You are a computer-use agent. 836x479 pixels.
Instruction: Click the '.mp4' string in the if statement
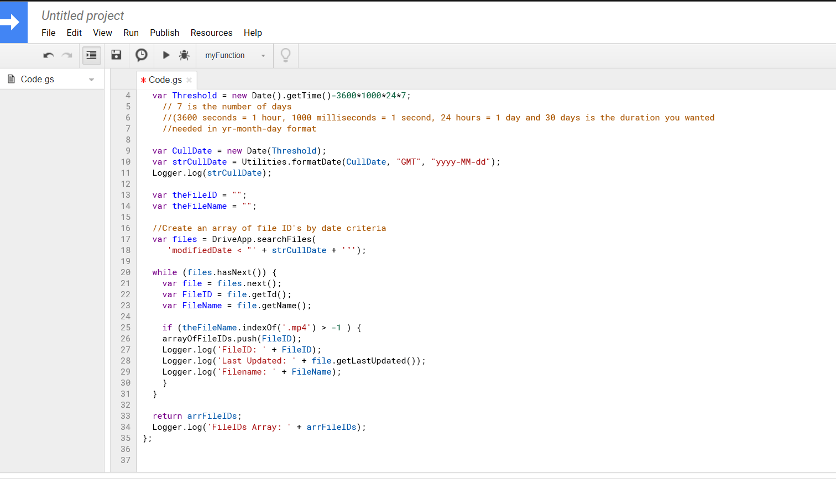pos(297,328)
